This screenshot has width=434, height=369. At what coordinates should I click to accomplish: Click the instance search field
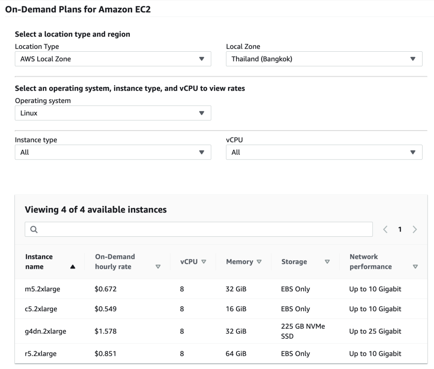point(199,229)
